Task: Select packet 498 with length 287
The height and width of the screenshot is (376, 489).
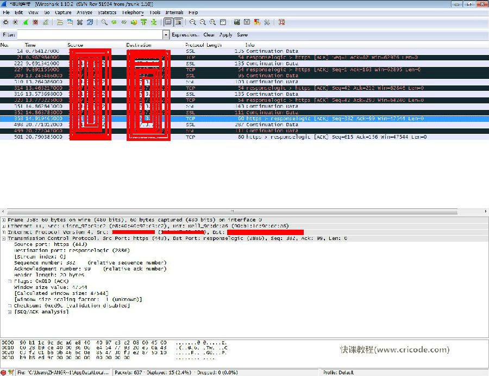Action: 244,125
